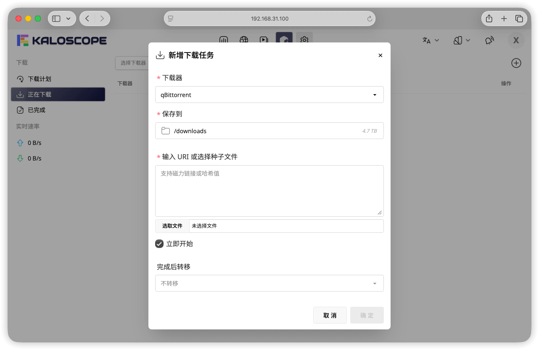This screenshot has width=539, height=350.
Task: Click the 4.7 TB free space label
Action: pos(370,131)
